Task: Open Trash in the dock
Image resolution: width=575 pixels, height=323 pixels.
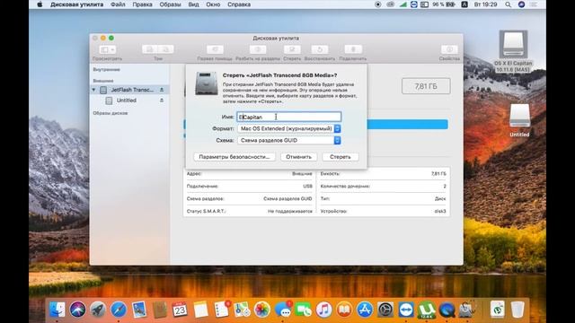Action: point(517,310)
